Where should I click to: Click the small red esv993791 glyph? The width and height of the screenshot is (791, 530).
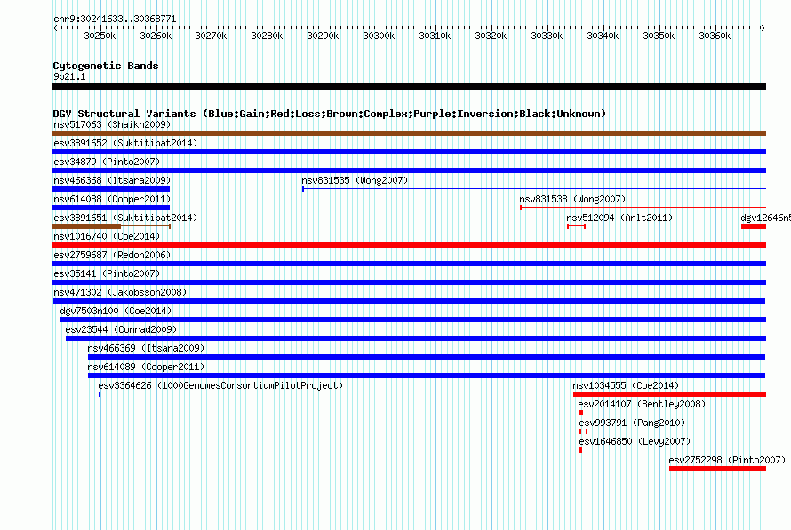point(584,431)
